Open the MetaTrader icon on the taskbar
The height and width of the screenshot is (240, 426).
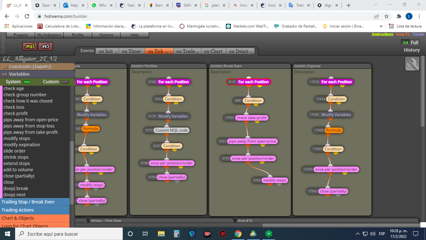(x=253, y=234)
